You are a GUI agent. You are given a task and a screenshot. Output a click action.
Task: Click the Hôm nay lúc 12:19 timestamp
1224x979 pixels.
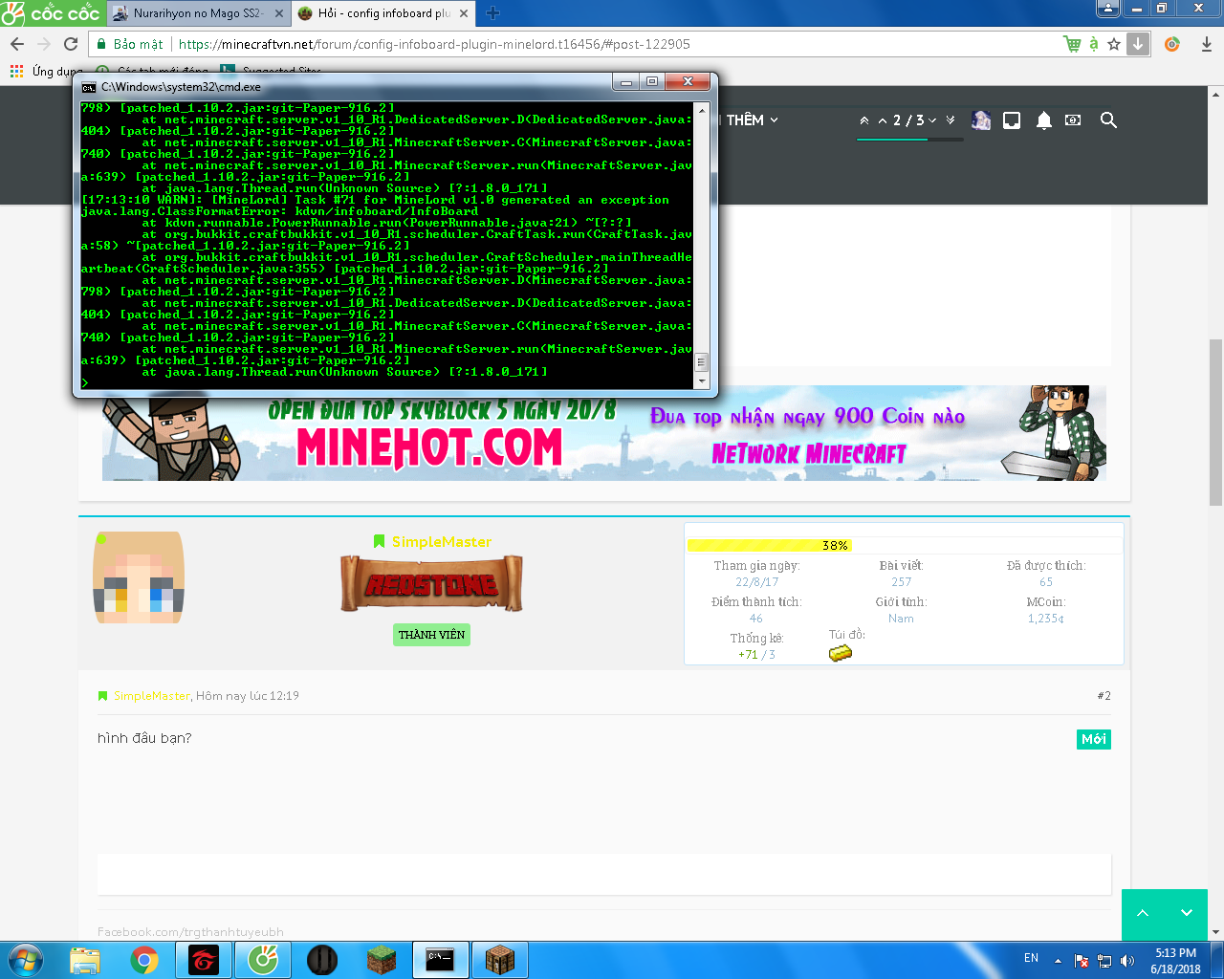pyautogui.click(x=248, y=696)
